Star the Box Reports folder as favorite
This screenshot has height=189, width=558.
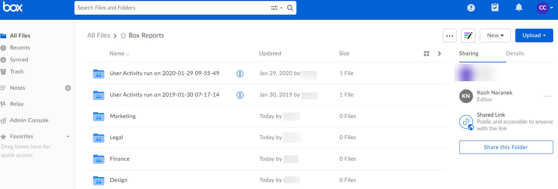pyautogui.click(x=124, y=36)
